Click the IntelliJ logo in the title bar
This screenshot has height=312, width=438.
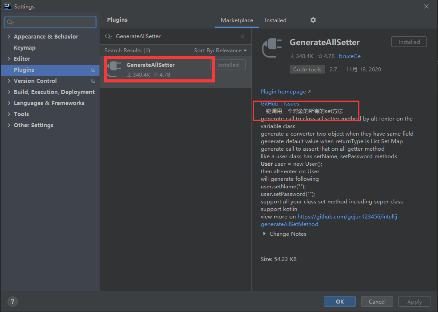point(7,6)
